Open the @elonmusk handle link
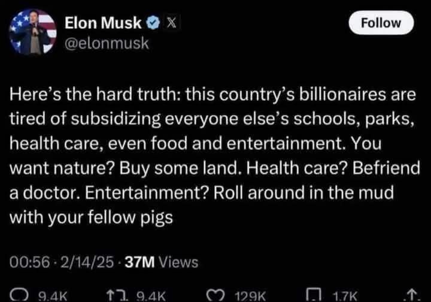431x302 pixels. (x=107, y=44)
